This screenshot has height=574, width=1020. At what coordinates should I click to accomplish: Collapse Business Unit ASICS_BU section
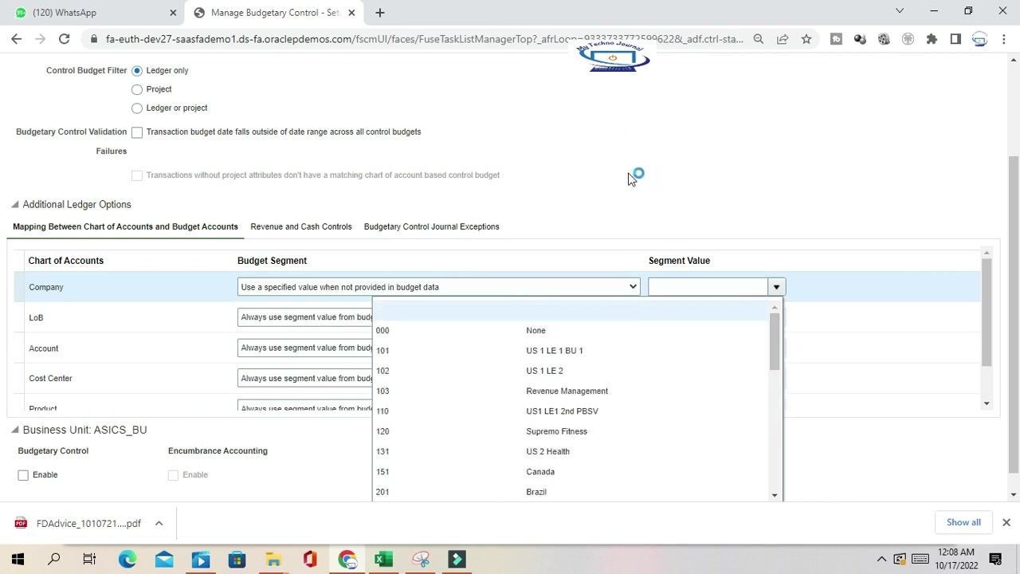coord(14,430)
